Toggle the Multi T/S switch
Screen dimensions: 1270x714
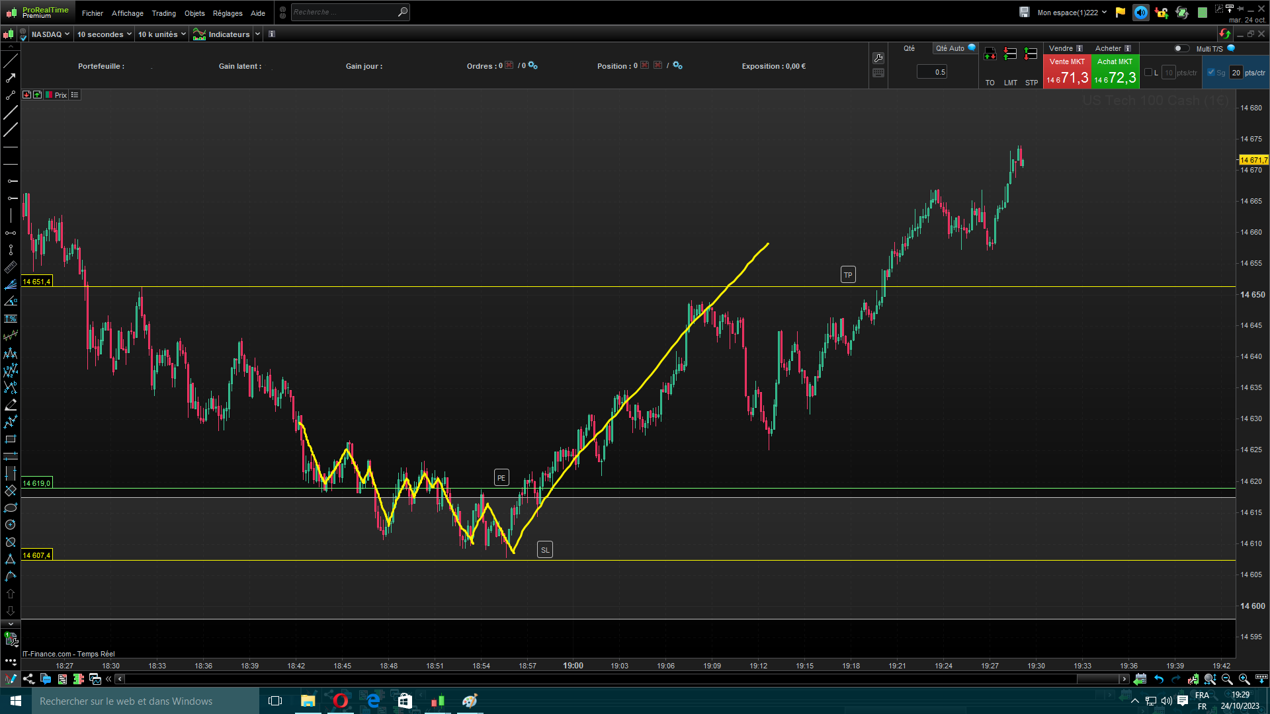[1181, 48]
